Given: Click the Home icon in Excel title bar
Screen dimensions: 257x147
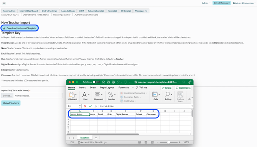Looking at the screenshot, I should [104, 82].
